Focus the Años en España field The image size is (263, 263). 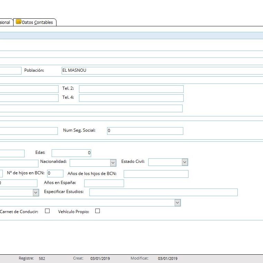(x=104, y=183)
